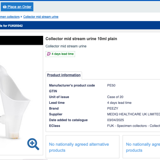Click the purple e-direct lead time icon
Screen dimensions: 160x160
(49, 54)
